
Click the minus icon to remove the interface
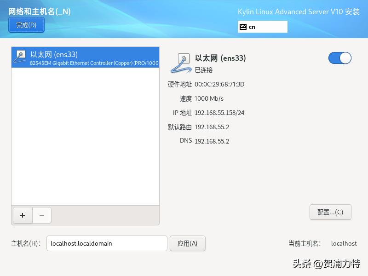pyautogui.click(x=42, y=215)
